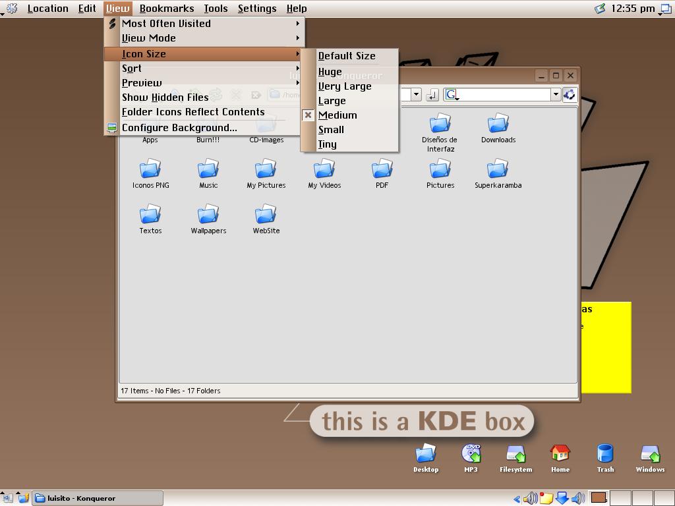This screenshot has width=675, height=506.
Task: Open the Textos folder
Action: coord(150,219)
